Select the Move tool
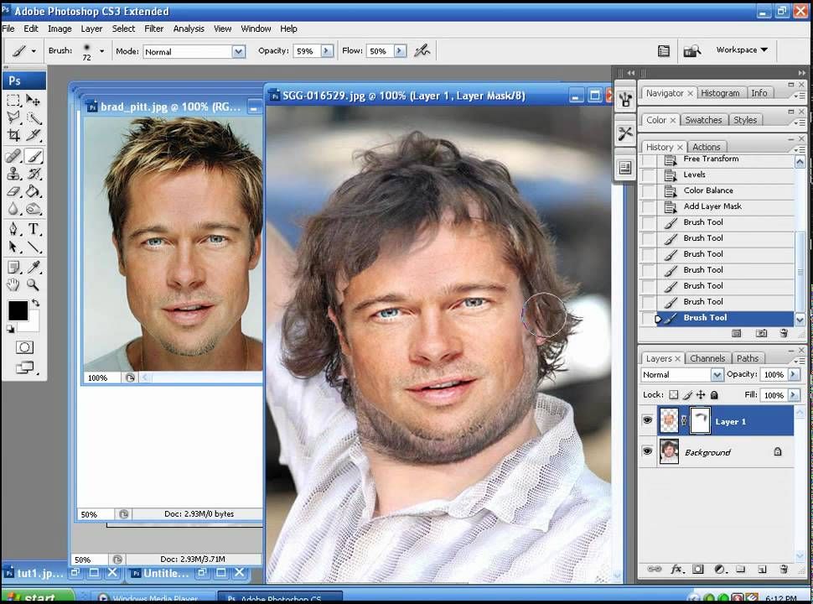 tap(34, 100)
